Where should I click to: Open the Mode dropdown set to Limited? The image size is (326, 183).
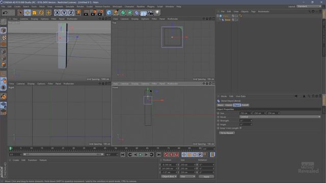(280, 117)
